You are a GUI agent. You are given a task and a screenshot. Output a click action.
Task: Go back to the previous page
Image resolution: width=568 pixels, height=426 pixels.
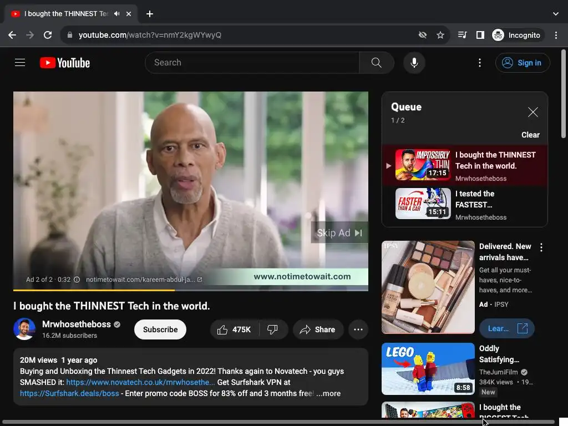click(x=12, y=35)
